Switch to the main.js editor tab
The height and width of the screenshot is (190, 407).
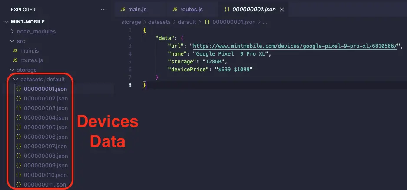(x=140, y=10)
